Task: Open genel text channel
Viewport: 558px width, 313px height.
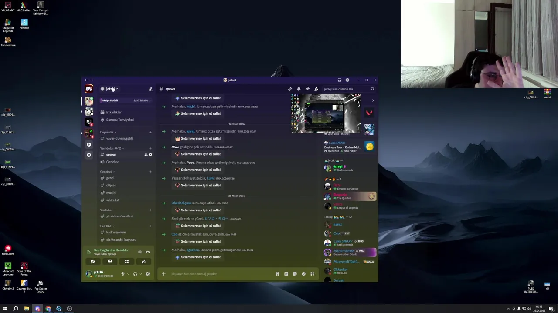Action: click(x=126, y=178)
